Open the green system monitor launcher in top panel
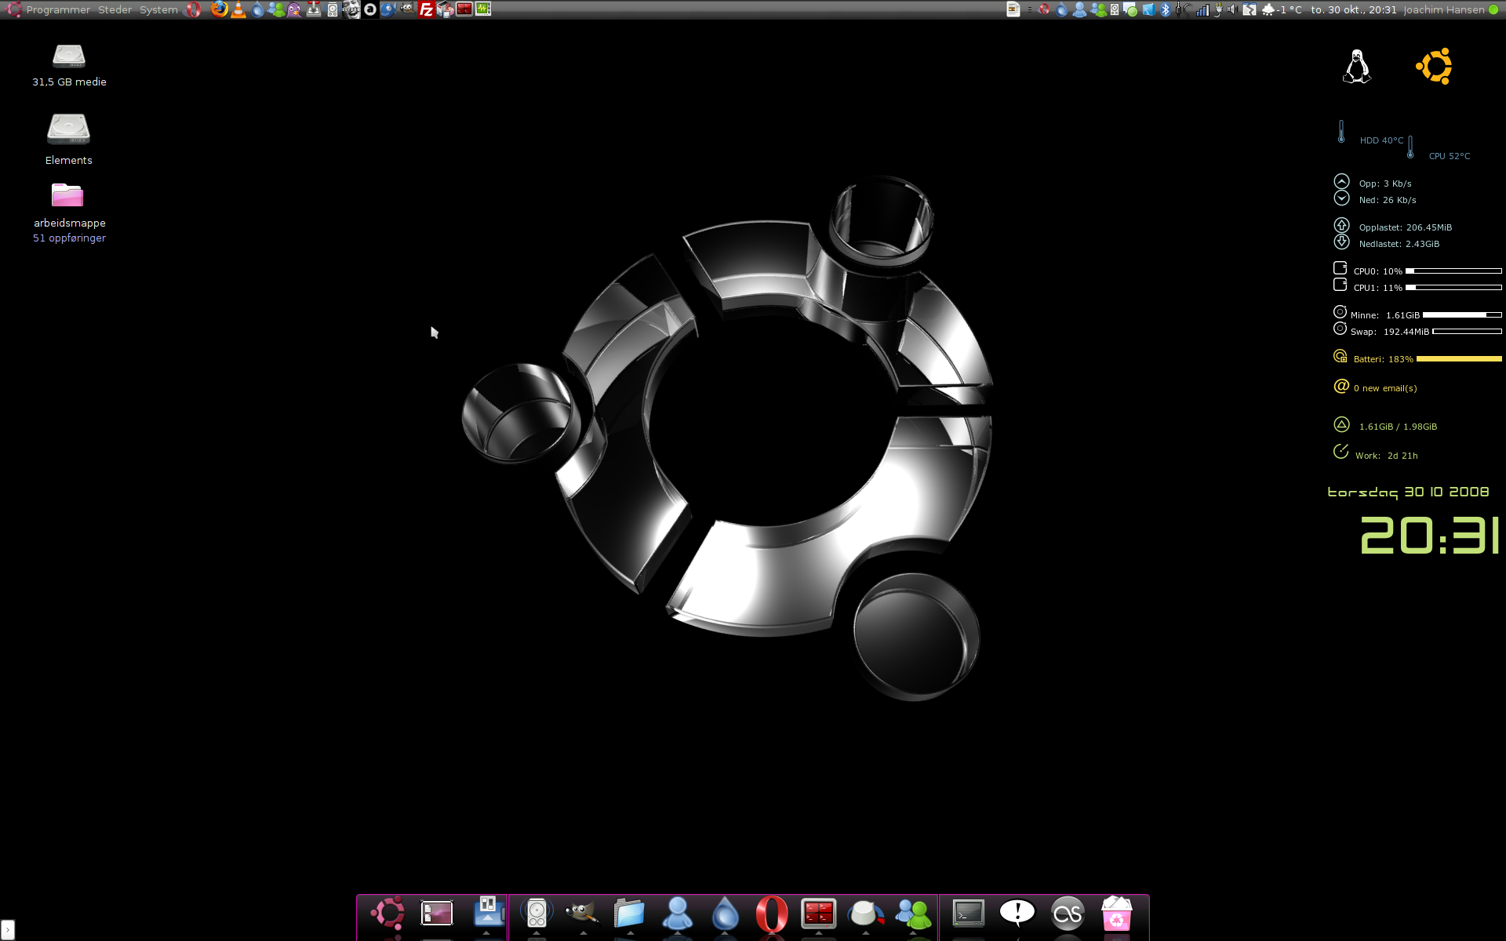 pos(483,9)
